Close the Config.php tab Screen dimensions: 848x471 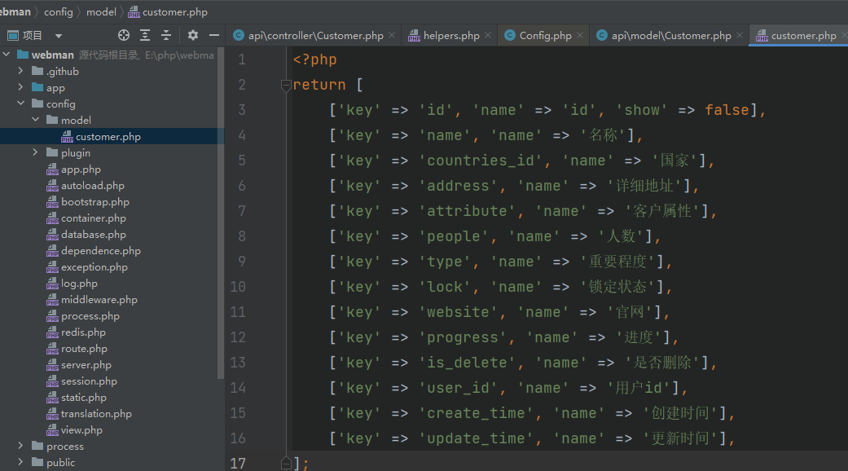[580, 35]
